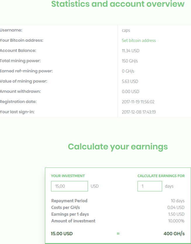Click the Calculate your earnings heading
The width and height of the screenshot is (191, 244).
118,147
